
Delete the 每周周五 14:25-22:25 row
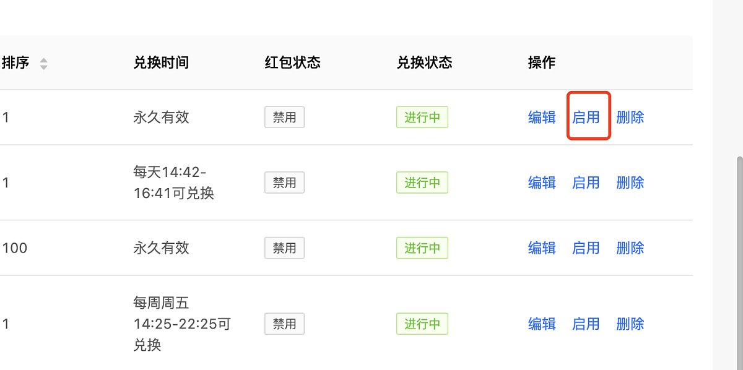click(630, 324)
